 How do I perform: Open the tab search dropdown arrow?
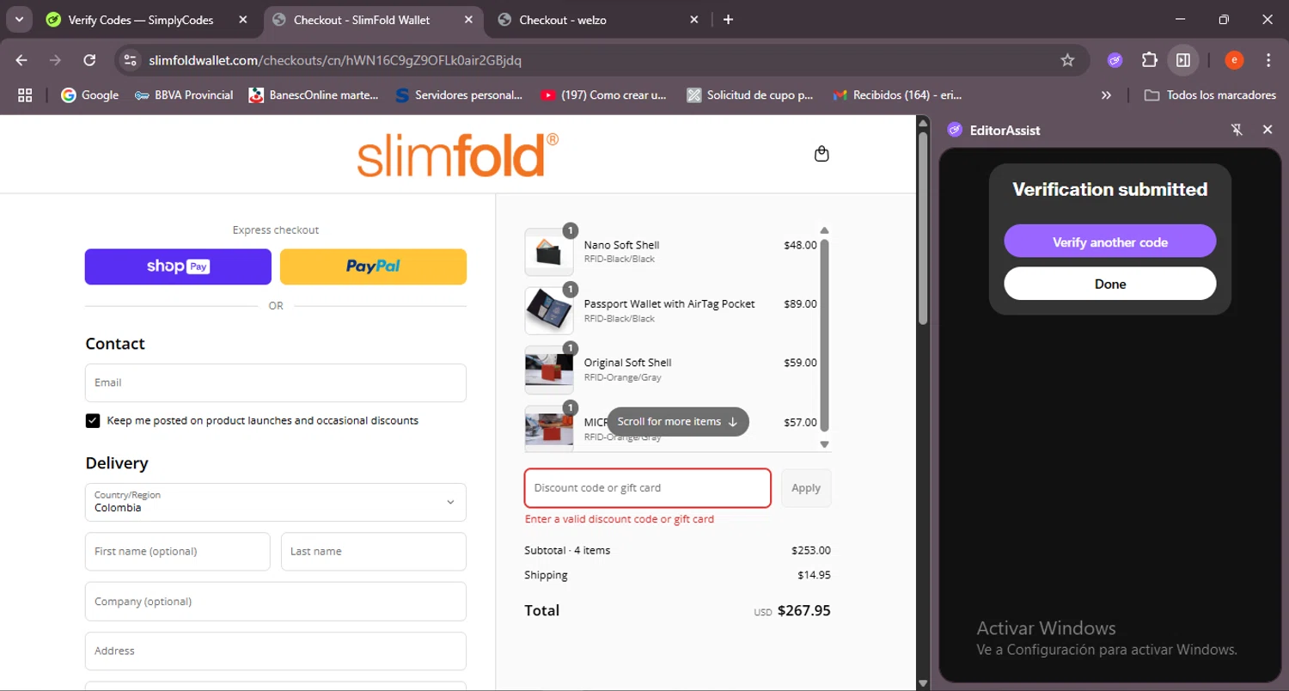click(x=18, y=19)
